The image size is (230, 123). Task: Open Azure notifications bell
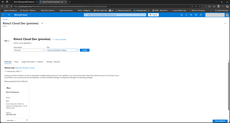(x=186, y=15)
